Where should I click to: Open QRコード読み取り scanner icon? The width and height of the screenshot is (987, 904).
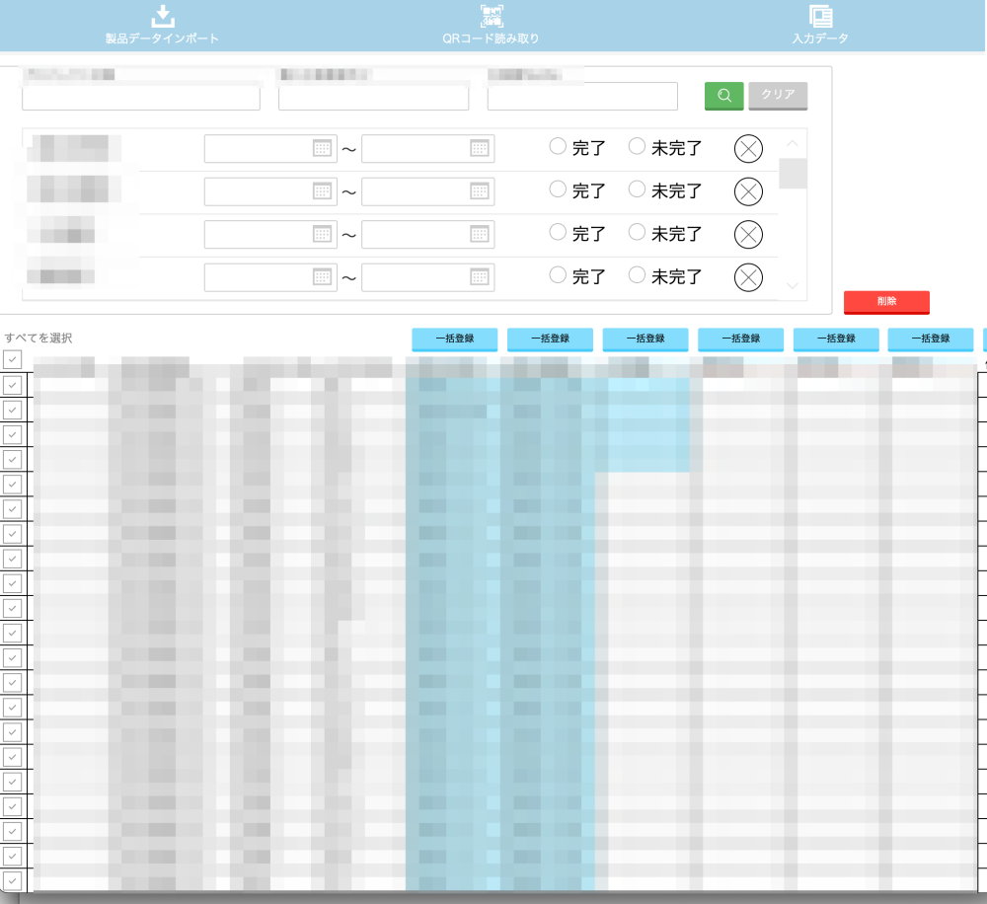click(492, 16)
